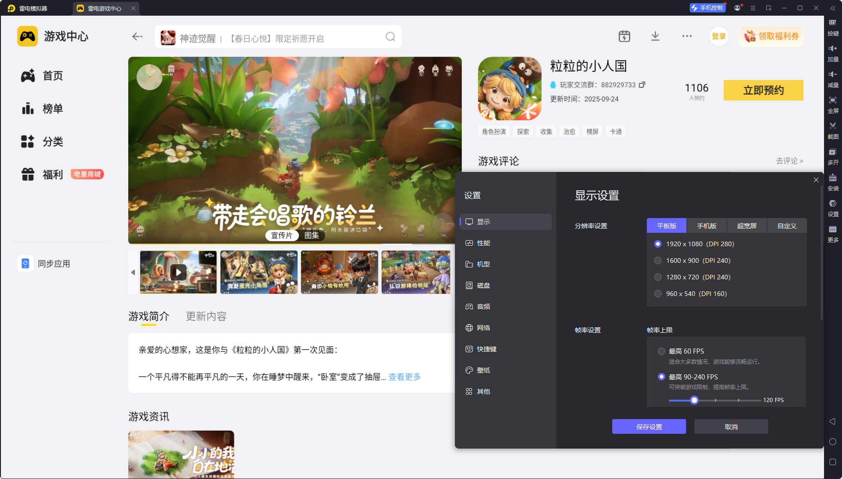Click 立即预约 to pre-register the game

[764, 90]
